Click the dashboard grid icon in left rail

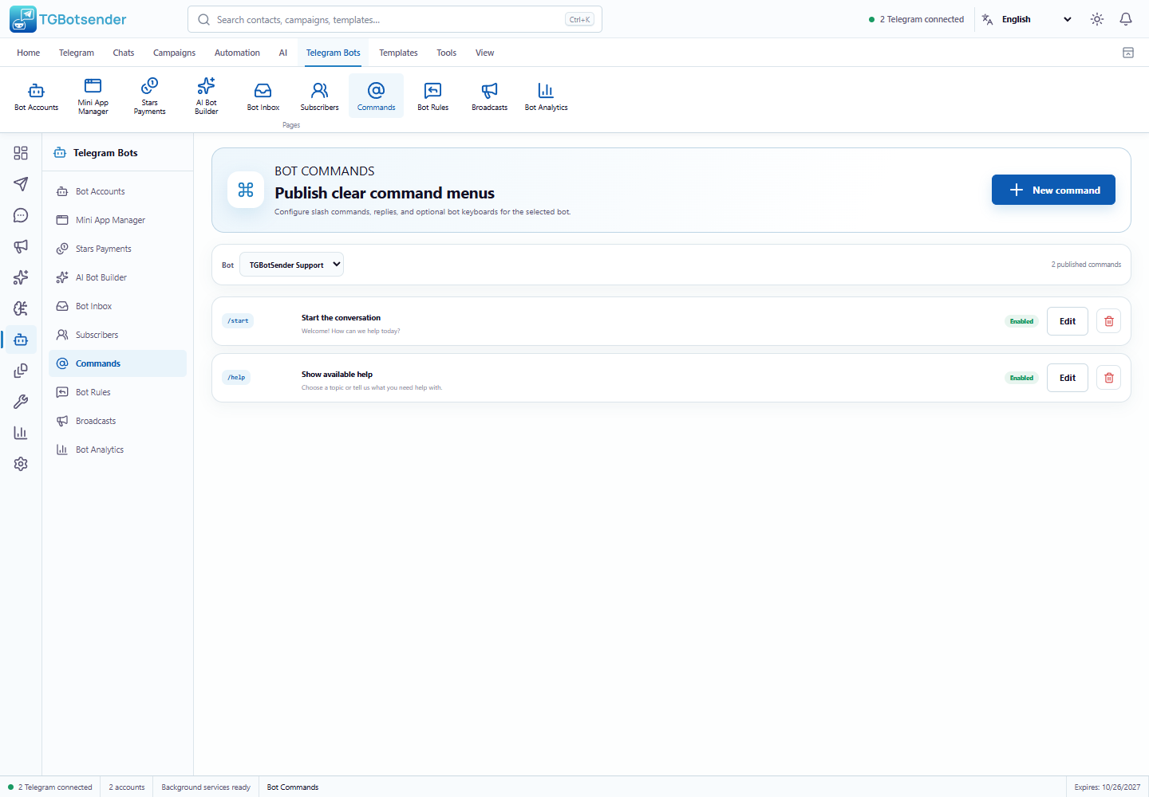[x=21, y=153]
